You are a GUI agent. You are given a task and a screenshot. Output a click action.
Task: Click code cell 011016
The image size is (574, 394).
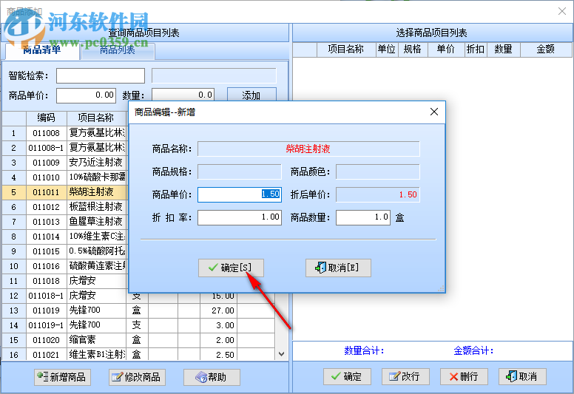coord(46,266)
